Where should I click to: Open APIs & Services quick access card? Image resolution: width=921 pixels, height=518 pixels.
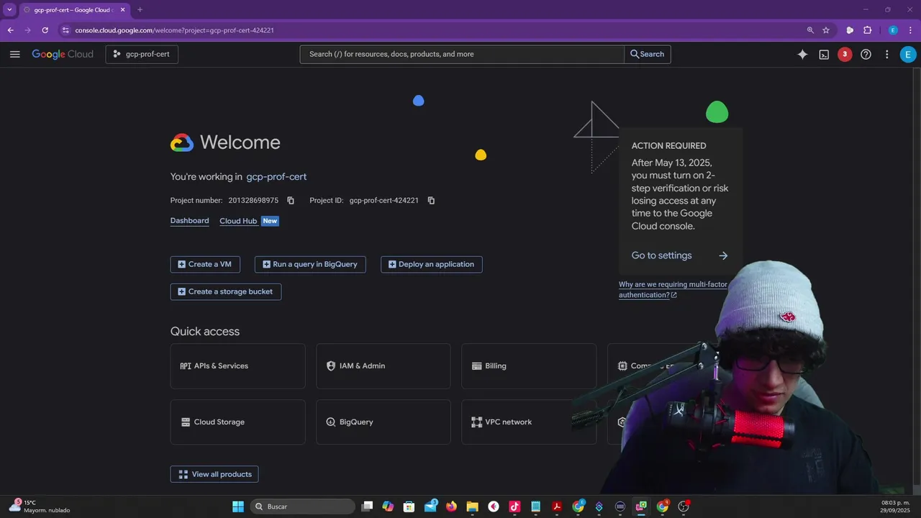tap(238, 366)
